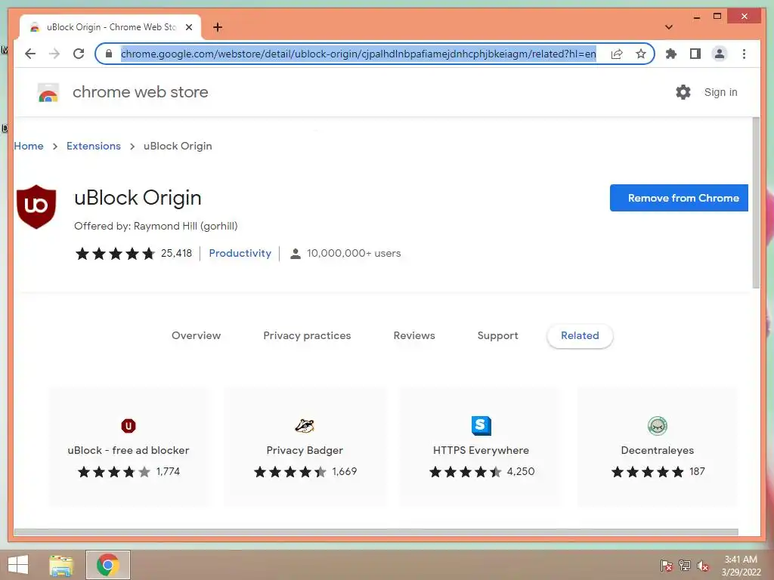Click the network tray icon
The image size is (774, 580).
point(685,565)
